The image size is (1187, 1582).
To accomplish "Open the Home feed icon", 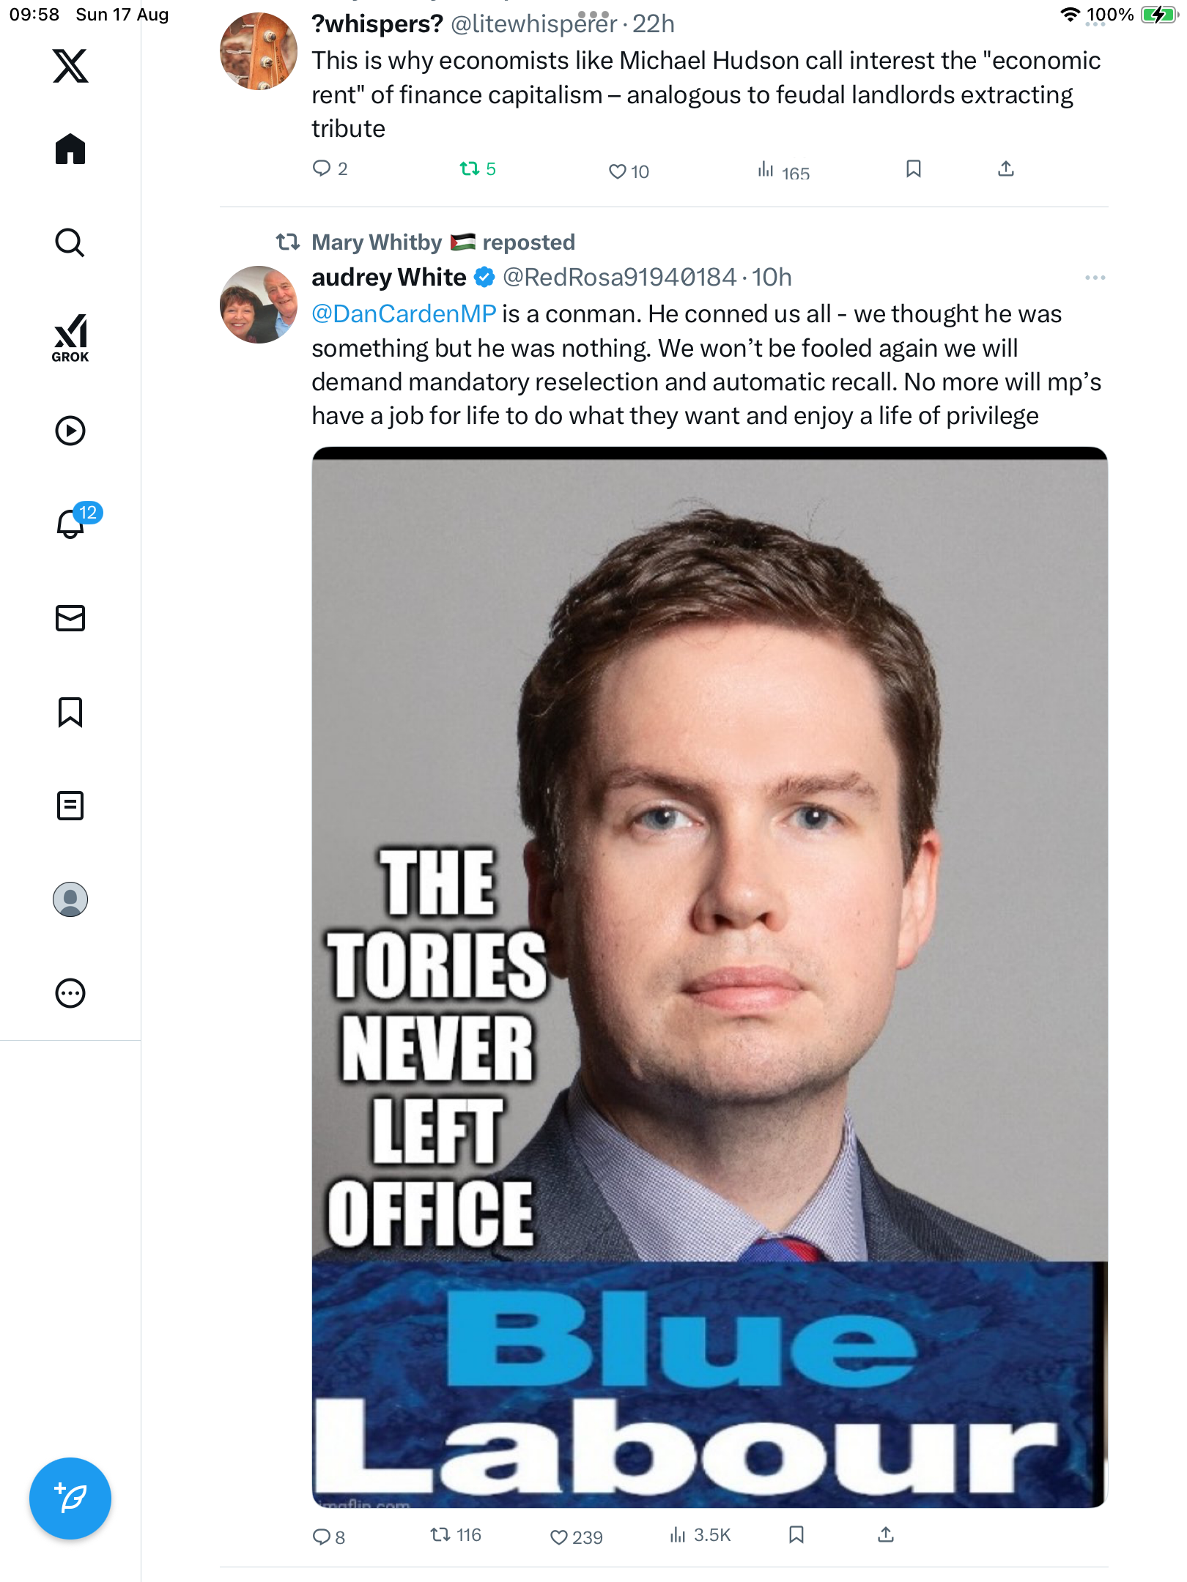I will [70, 149].
